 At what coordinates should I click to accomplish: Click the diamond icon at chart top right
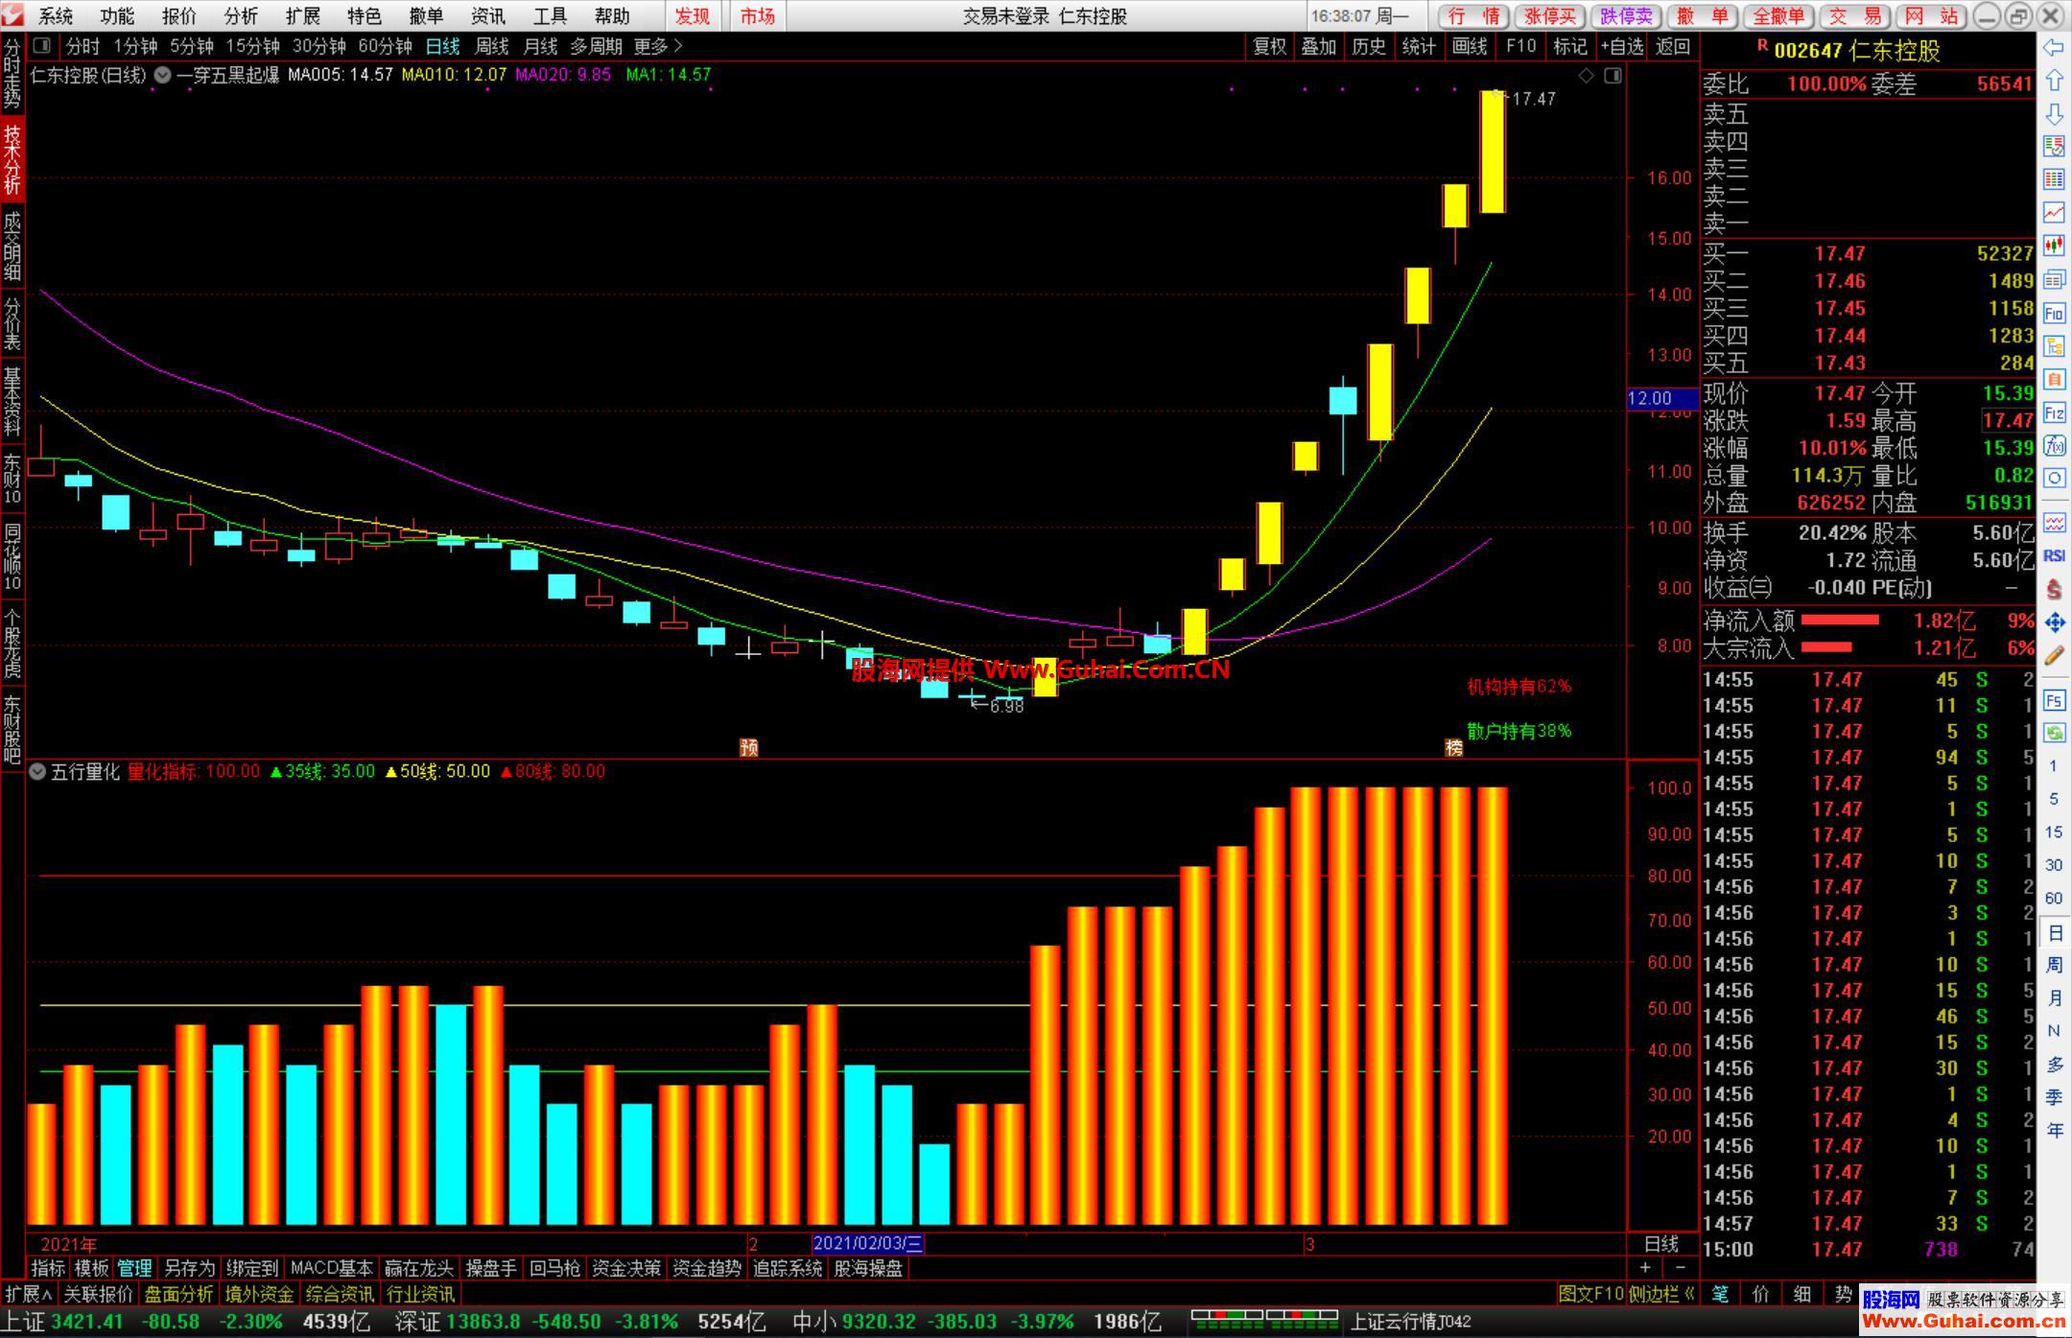click(x=1587, y=75)
